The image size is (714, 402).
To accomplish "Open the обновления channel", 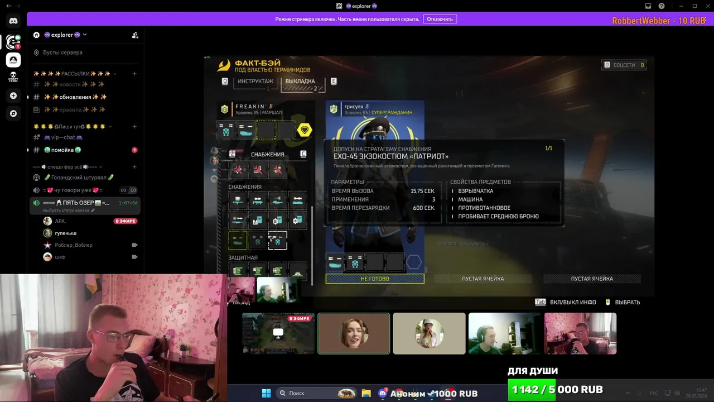I will 84,97.
